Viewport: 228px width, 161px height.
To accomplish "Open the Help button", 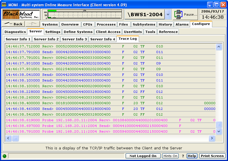I will click(x=192, y=156).
